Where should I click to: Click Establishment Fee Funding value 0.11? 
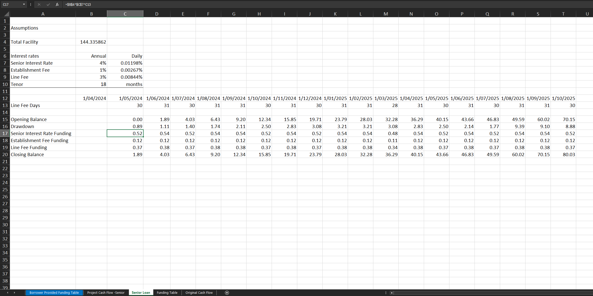[386, 140]
